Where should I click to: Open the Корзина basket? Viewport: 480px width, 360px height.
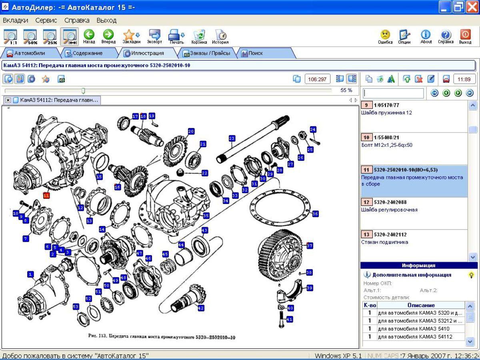tap(199, 37)
